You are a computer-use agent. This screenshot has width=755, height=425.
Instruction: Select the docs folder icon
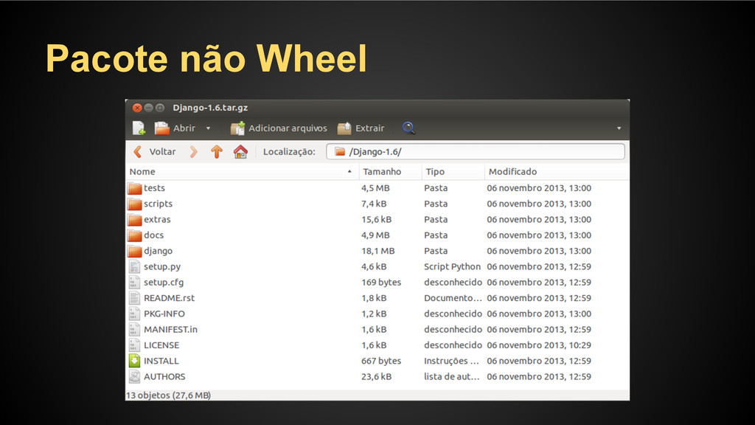click(135, 235)
